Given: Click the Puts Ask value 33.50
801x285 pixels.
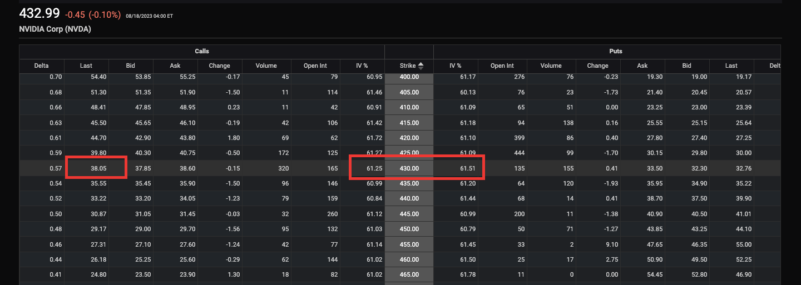Looking at the screenshot, I should [655, 168].
